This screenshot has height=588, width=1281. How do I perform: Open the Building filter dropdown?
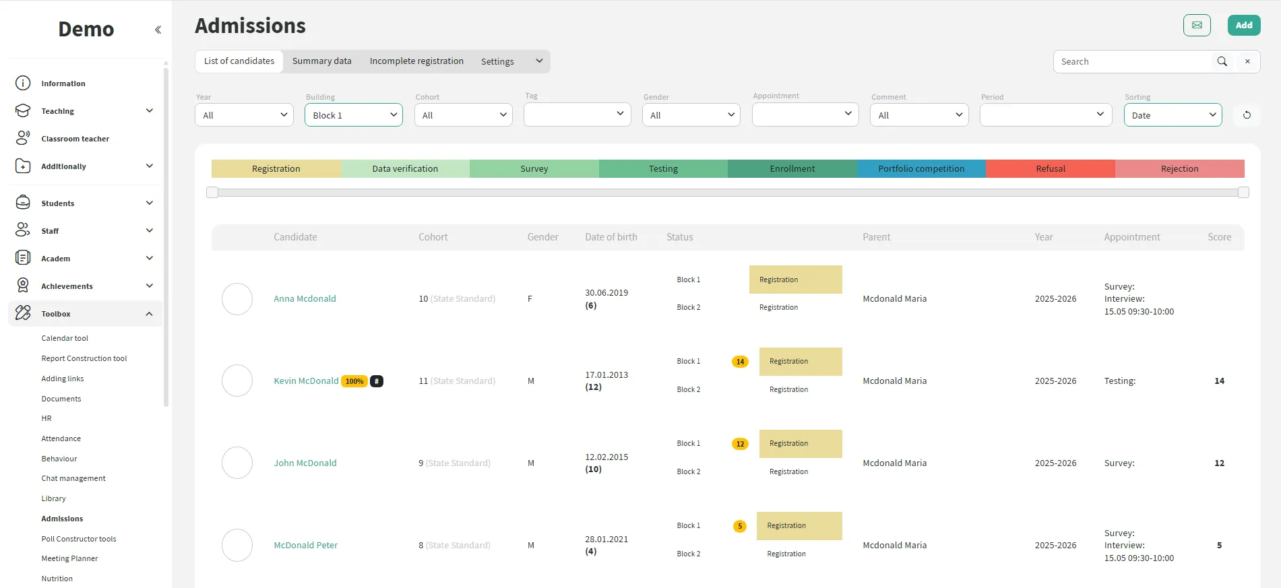[x=354, y=115]
